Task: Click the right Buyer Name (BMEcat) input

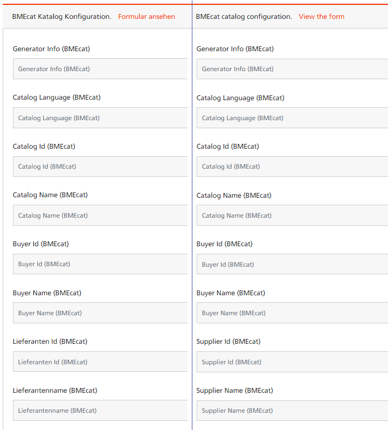Action: 292,313
